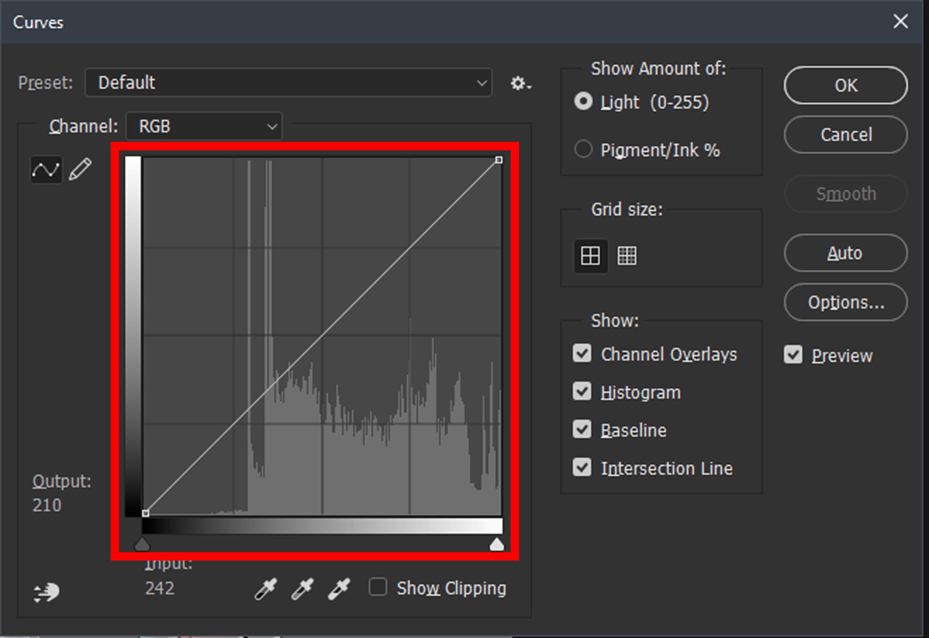Select the pencil draw curve tool
Viewport: 929px width, 638px height.
[80, 169]
